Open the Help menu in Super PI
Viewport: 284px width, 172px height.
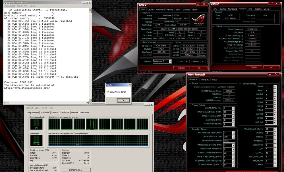[x=32, y=6]
